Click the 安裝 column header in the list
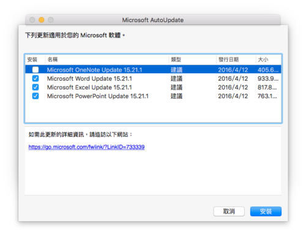 35,59
